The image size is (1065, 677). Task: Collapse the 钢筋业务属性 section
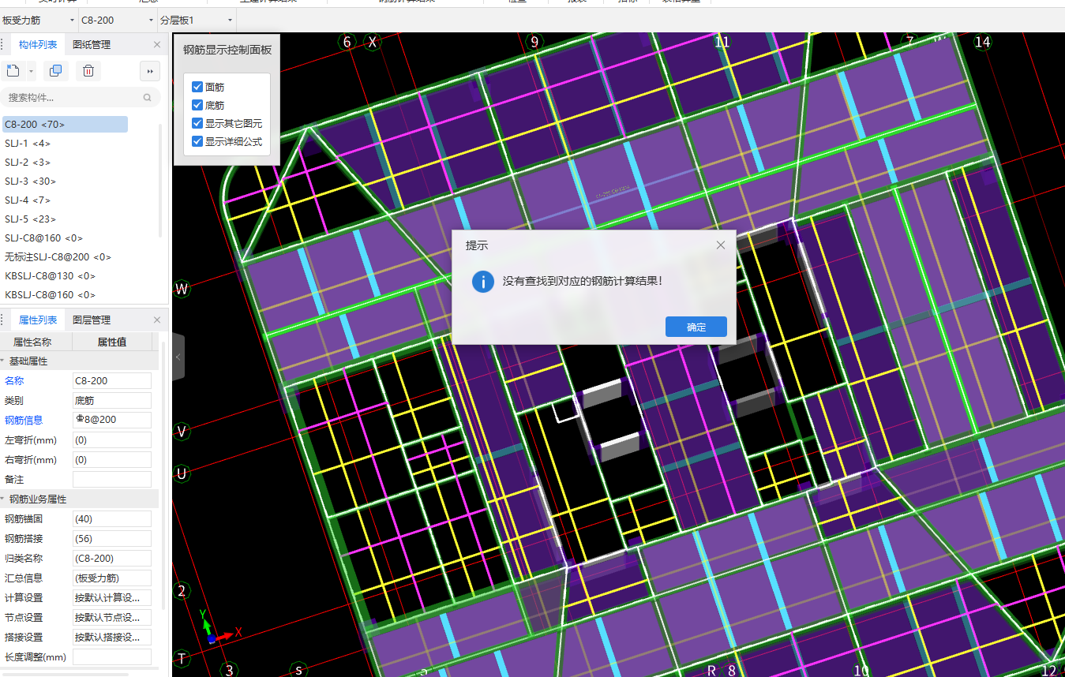(4, 499)
